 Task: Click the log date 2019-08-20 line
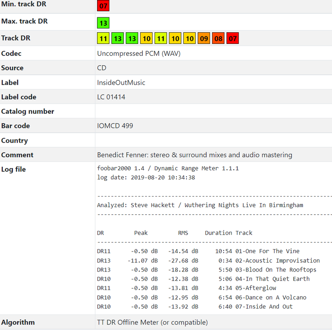click(x=146, y=177)
